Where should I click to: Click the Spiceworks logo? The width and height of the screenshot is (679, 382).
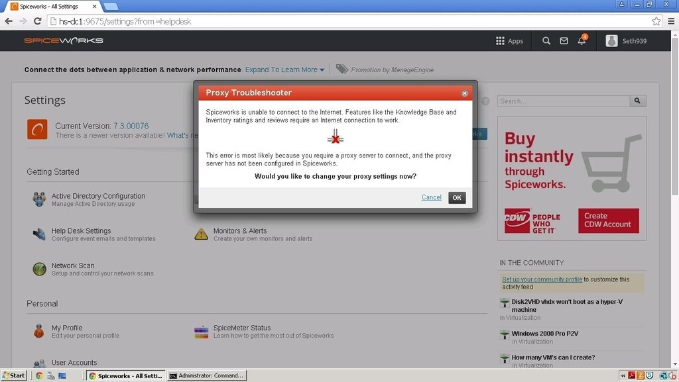click(x=64, y=40)
